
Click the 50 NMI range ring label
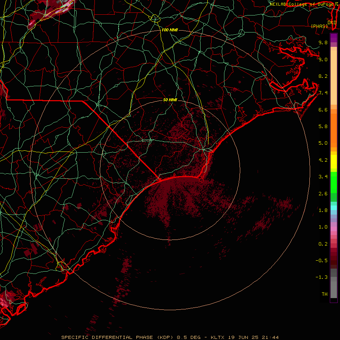(170, 100)
